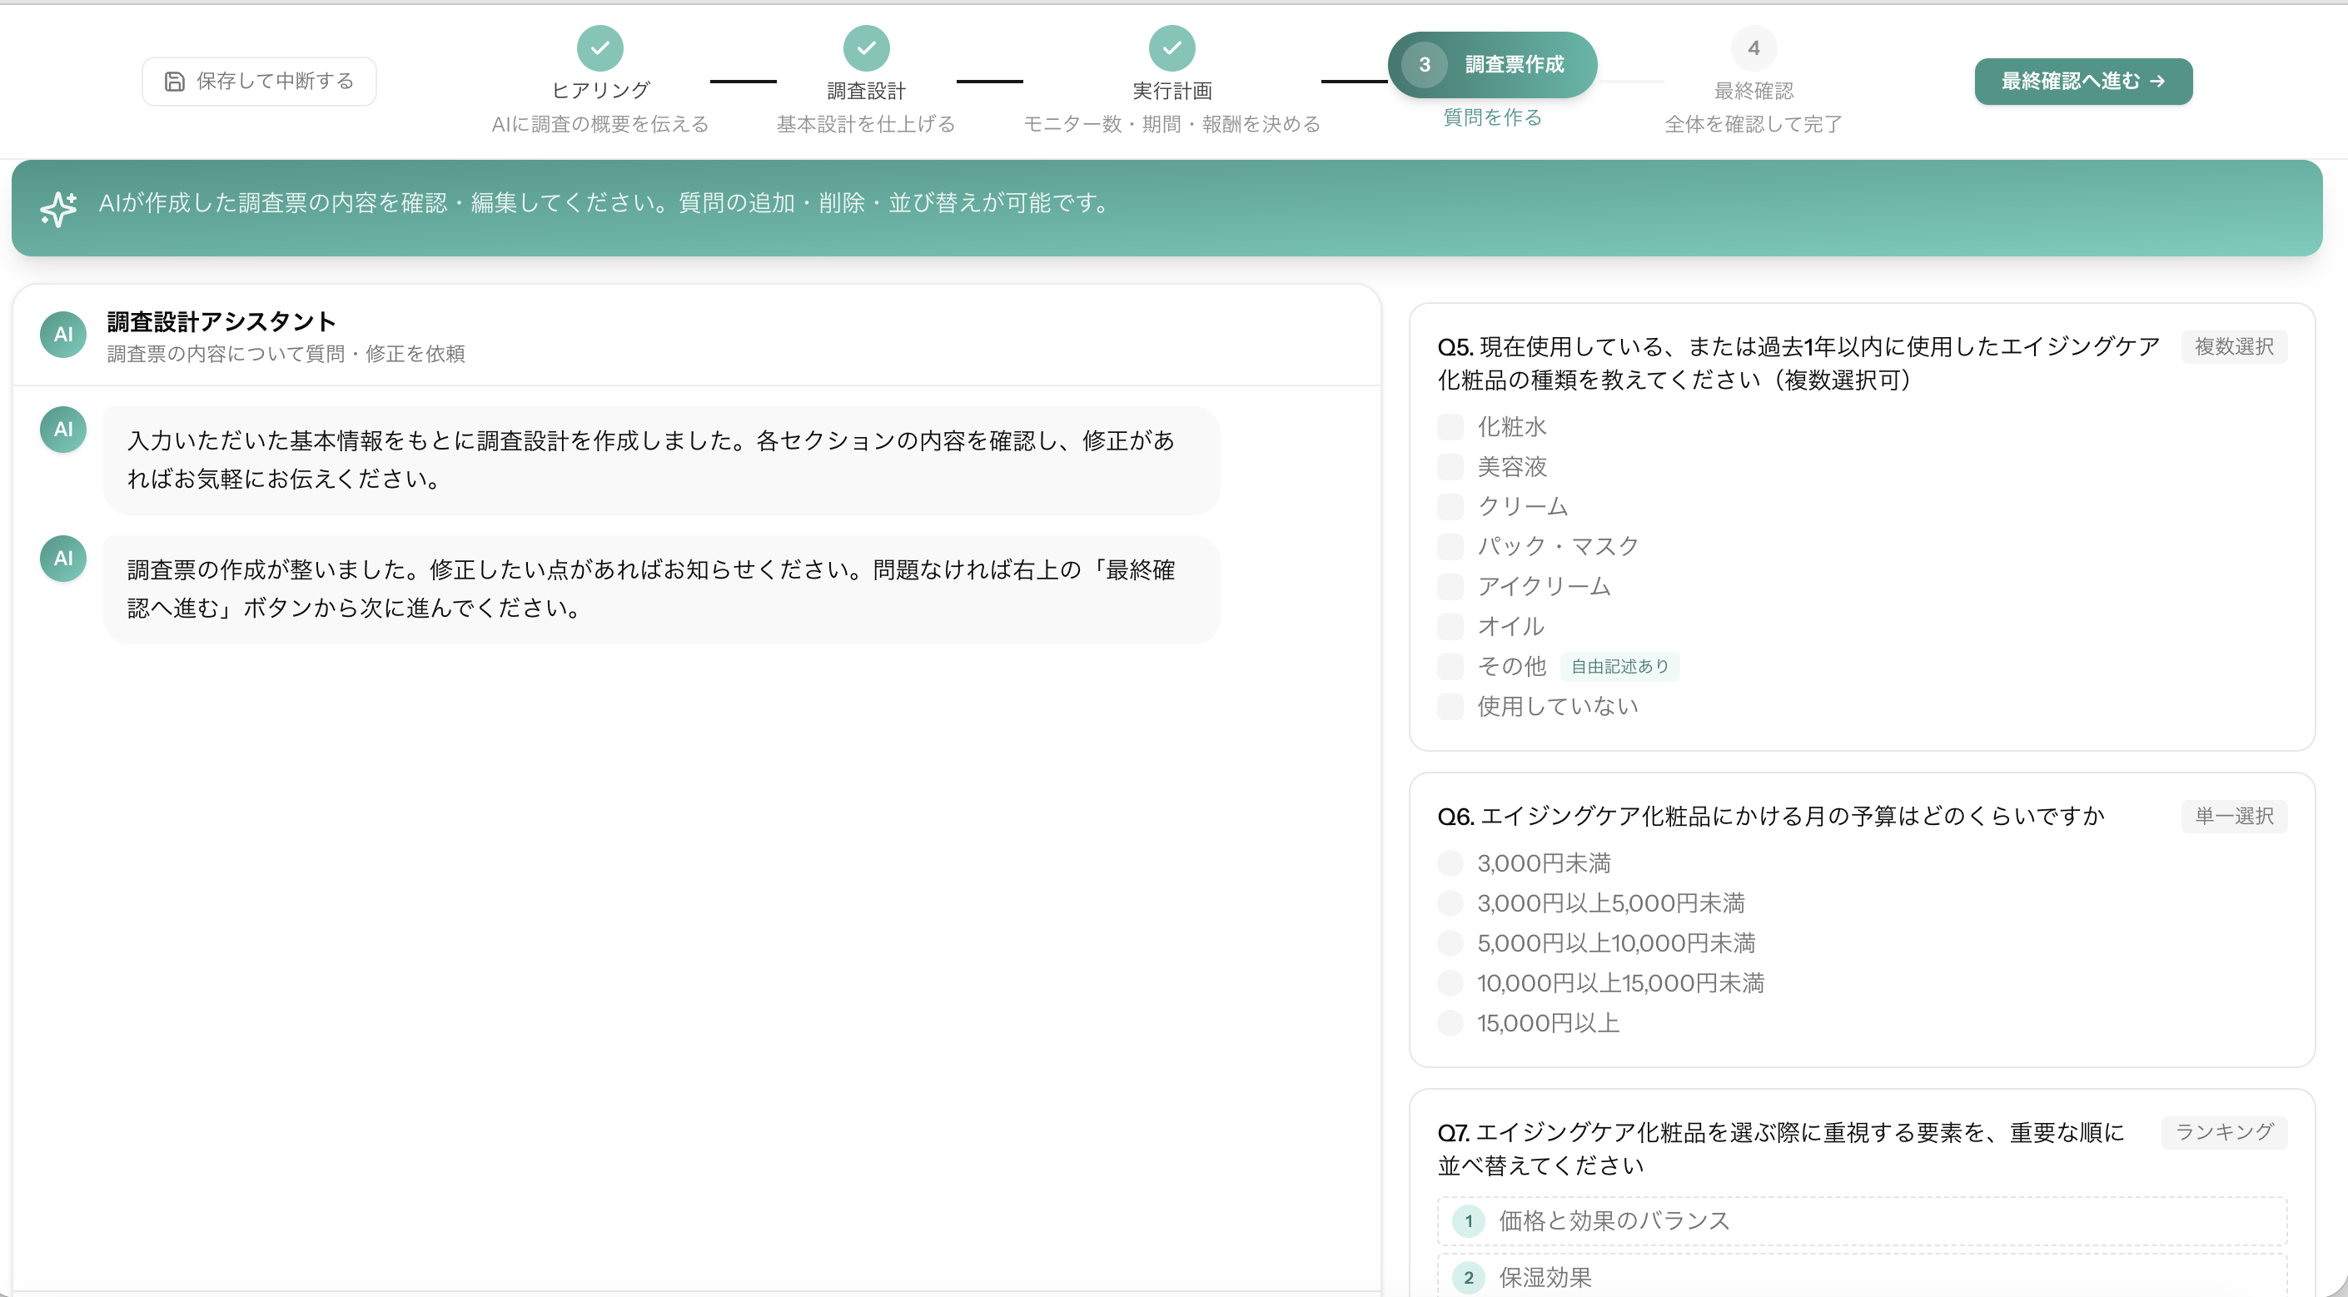Go to the 調査設計 step label
This screenshot has width=2348, height=1297.
click(866, 90)
